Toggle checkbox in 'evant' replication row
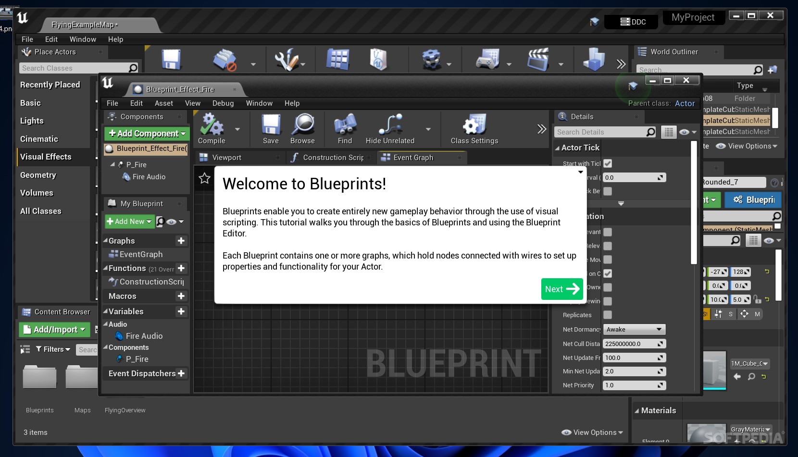The image size is (798, 457). (608, 232)
